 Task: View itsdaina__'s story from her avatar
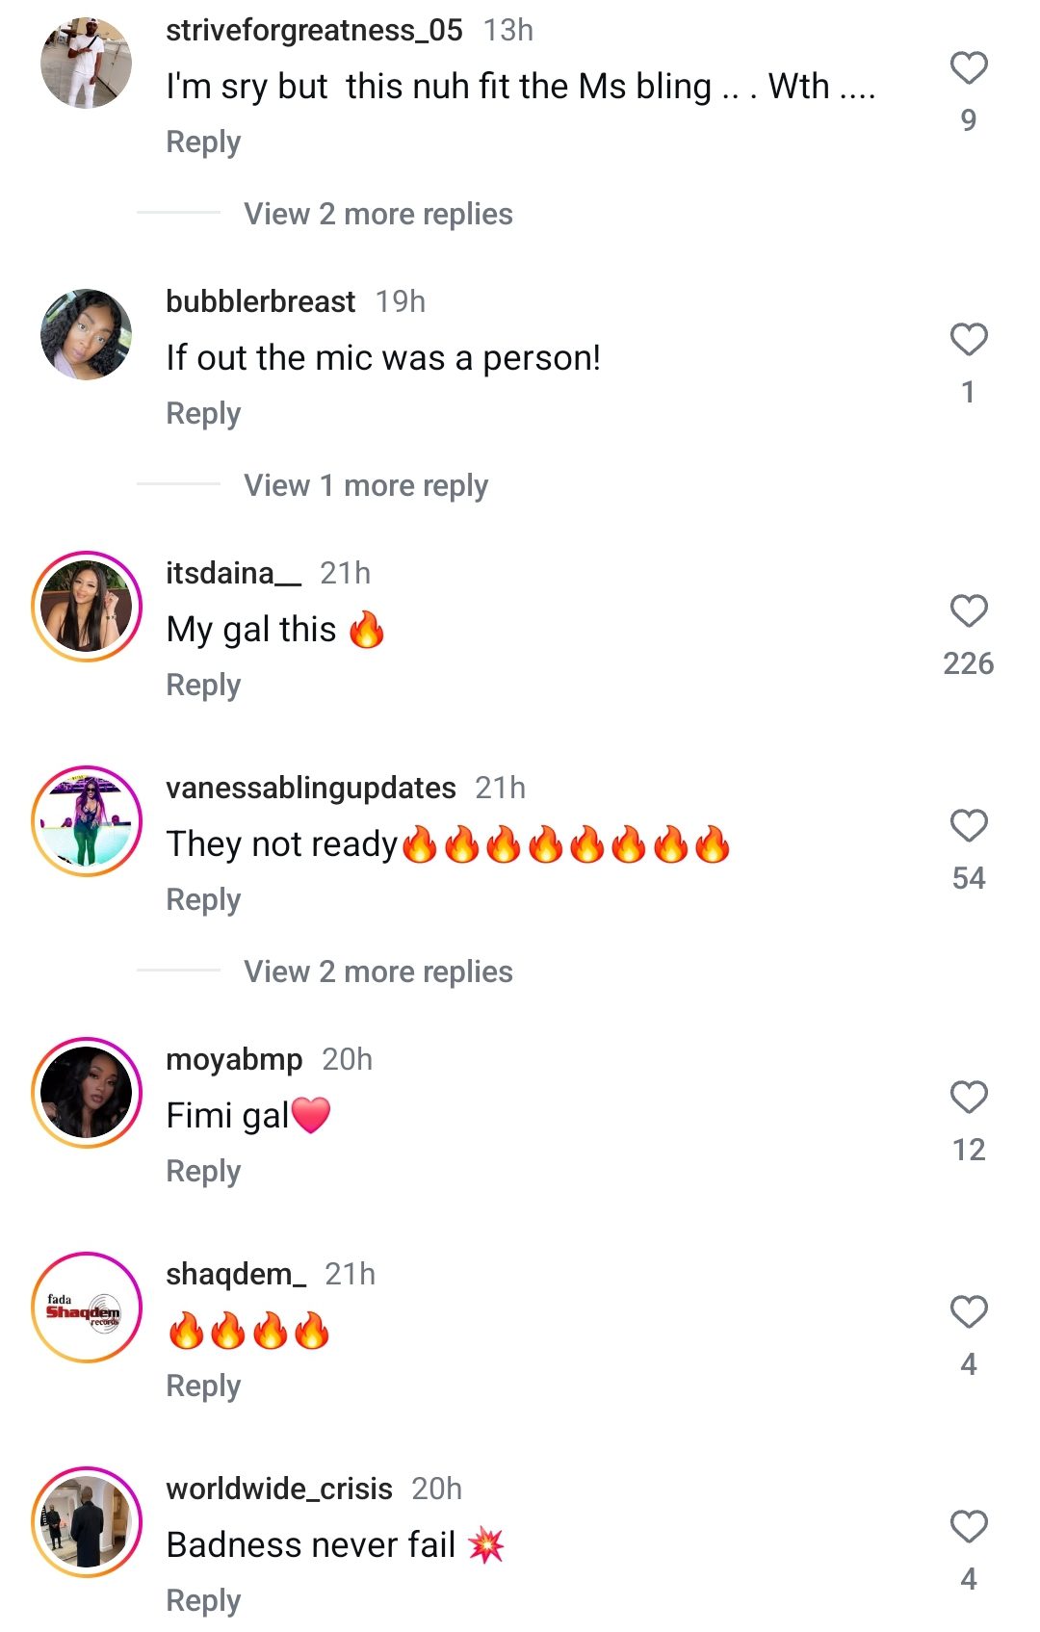click(x=87, y=607)
